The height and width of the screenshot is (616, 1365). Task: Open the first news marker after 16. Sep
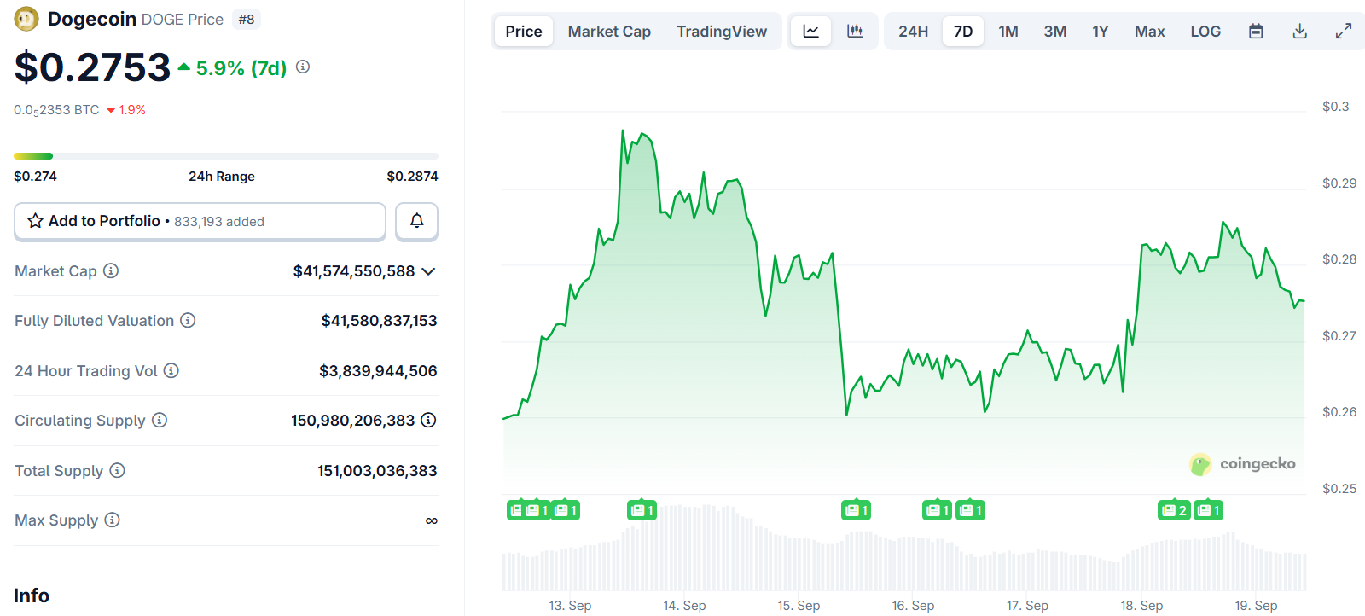pos(937,510)
